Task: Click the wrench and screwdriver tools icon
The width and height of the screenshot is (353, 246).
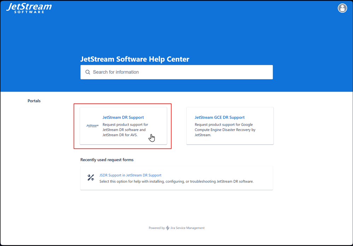Action: [x=91, y=178]
